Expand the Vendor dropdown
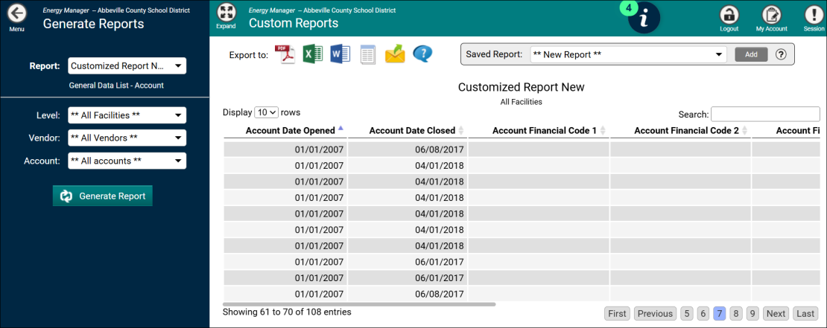 (127, 138)
